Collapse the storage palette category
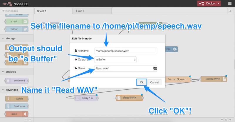235x122 pixels. 17,39
